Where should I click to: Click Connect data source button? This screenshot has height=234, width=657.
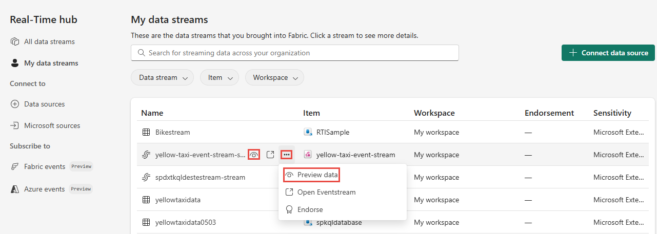[608, 53]
